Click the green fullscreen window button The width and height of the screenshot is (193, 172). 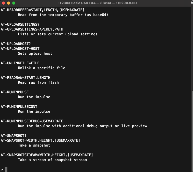(x=14, y=3)
